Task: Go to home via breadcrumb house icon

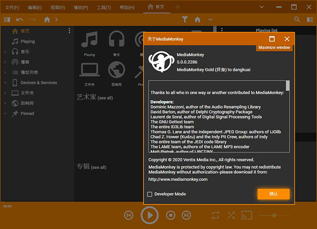Action: point(47,19)
